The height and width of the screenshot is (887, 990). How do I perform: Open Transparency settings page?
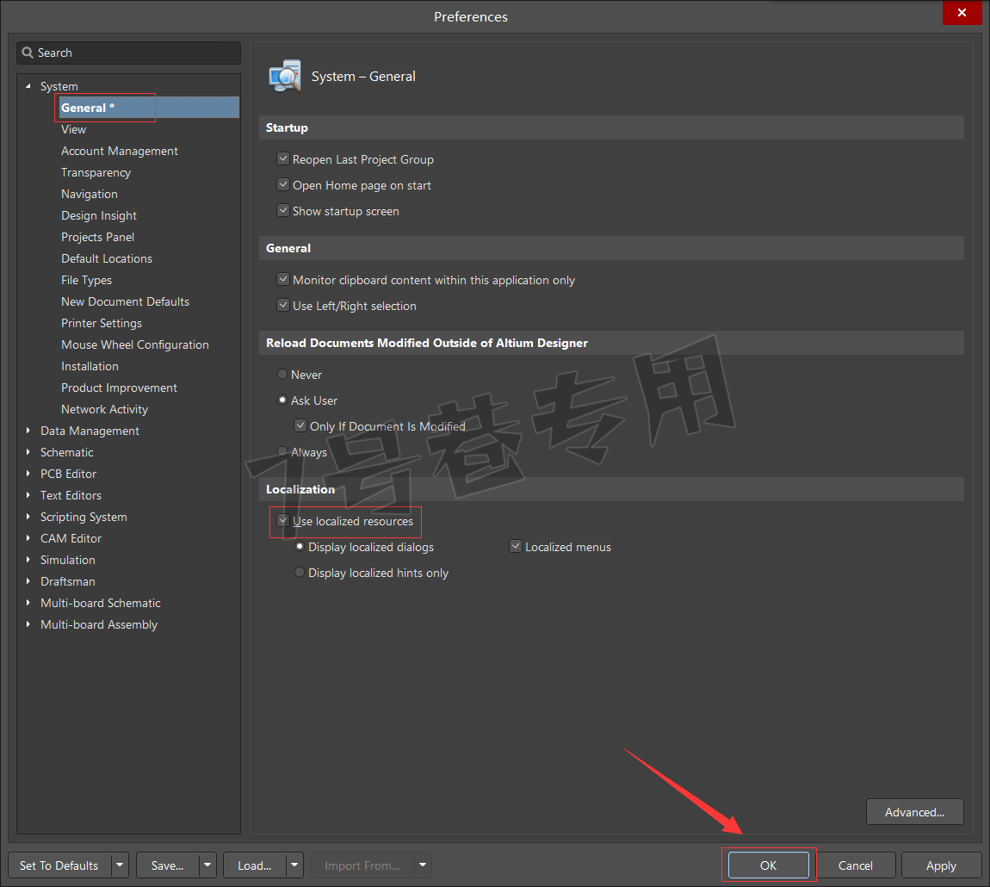pyautogui.click(x=96, y=172)
